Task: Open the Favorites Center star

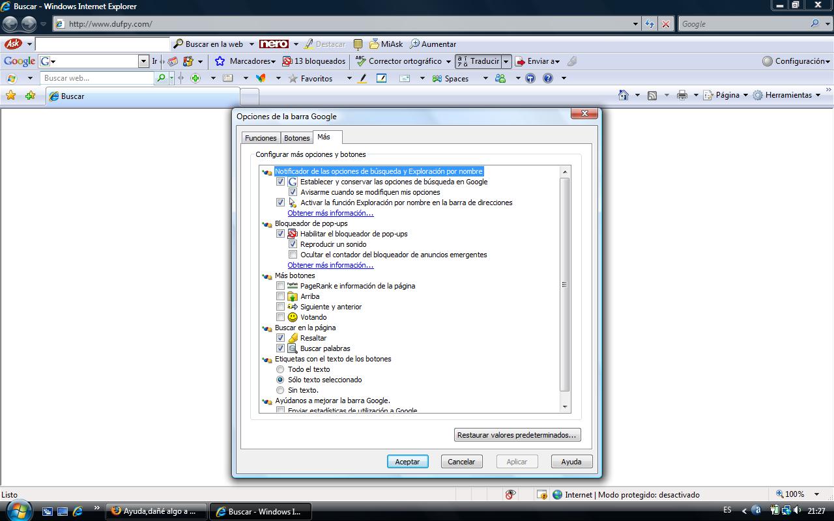Action: point(10,95)
